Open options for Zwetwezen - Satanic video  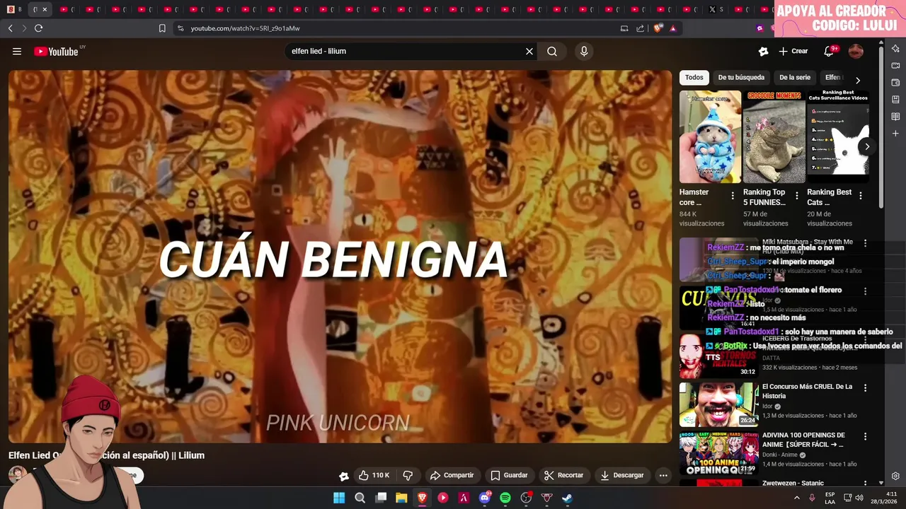pyautogui.click(x=865, y=484)
